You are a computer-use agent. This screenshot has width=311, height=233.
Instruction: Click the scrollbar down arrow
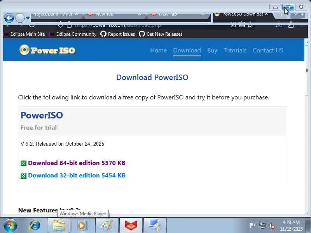(307, 214)
